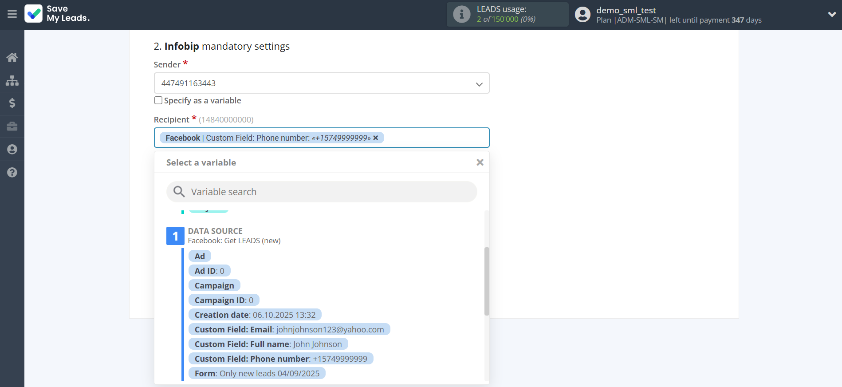Choose the Creation date variable
The image size is (842, 387).
[x=255, y=315]
